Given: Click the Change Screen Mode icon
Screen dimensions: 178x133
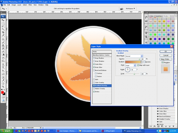Looking at the screenshot, I should (x=3, y=100).
